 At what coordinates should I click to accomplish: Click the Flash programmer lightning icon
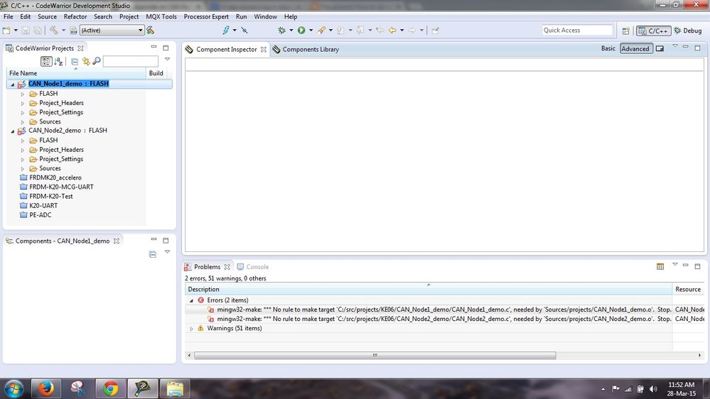225,31
